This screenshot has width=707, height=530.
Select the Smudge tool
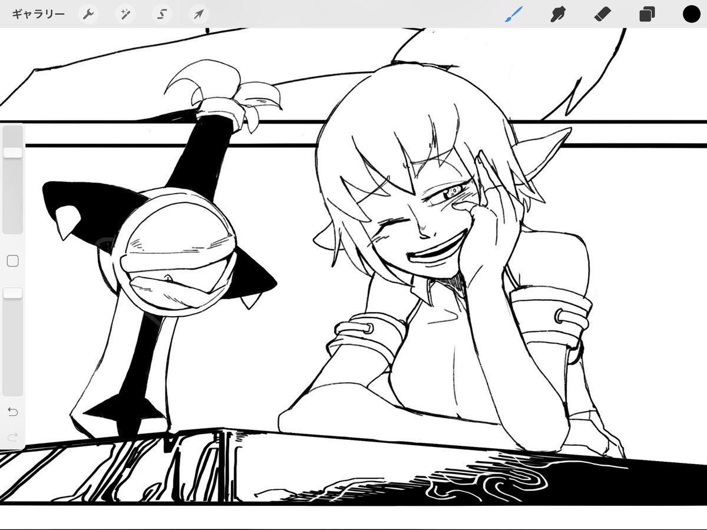(557, 14)
